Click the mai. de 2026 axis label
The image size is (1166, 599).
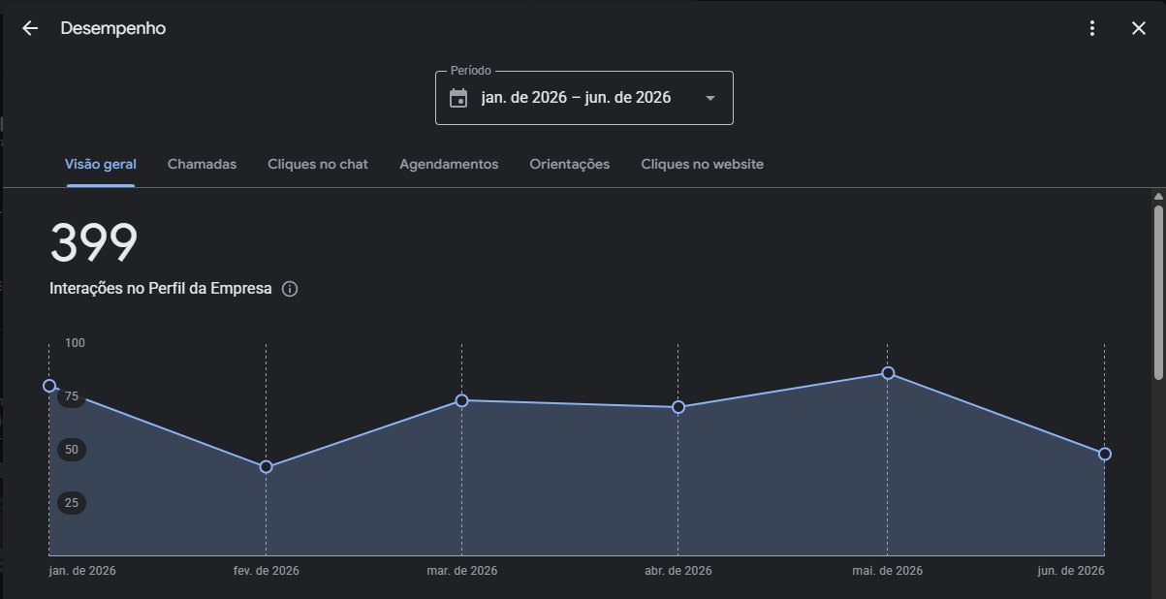(888, 571)
